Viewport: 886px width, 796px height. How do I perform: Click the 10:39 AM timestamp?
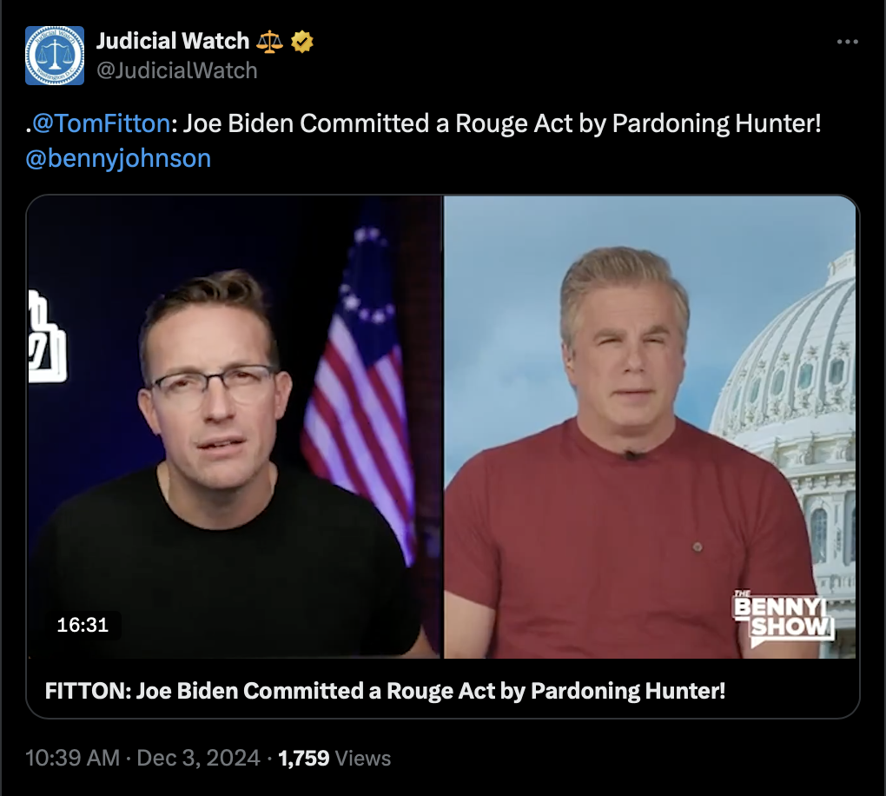click(x=72, y=758)
